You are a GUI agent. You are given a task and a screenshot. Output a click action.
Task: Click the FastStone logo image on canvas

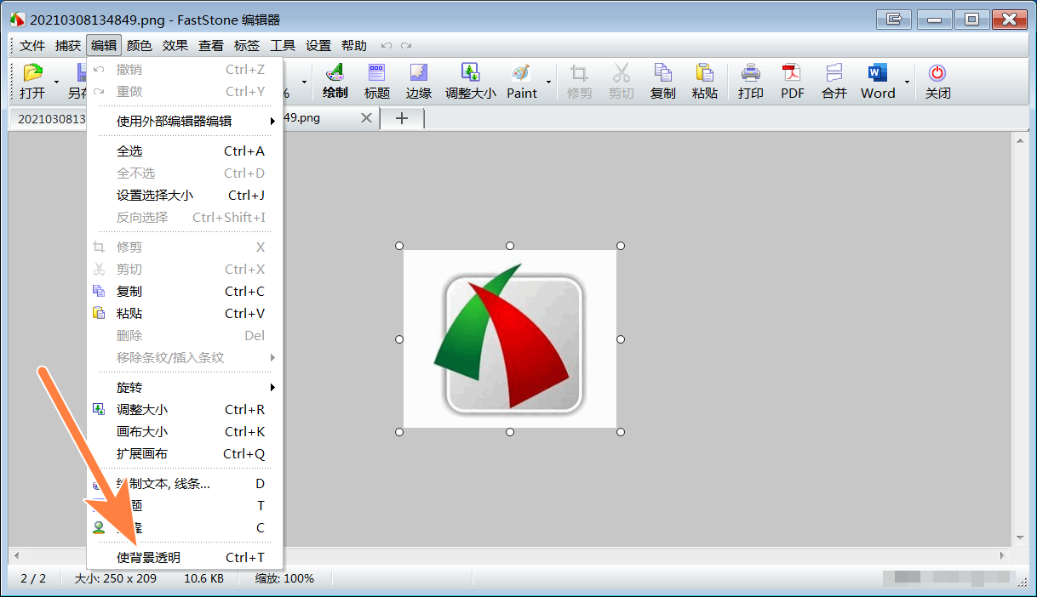pyautogui.click(x=509, y=339)
